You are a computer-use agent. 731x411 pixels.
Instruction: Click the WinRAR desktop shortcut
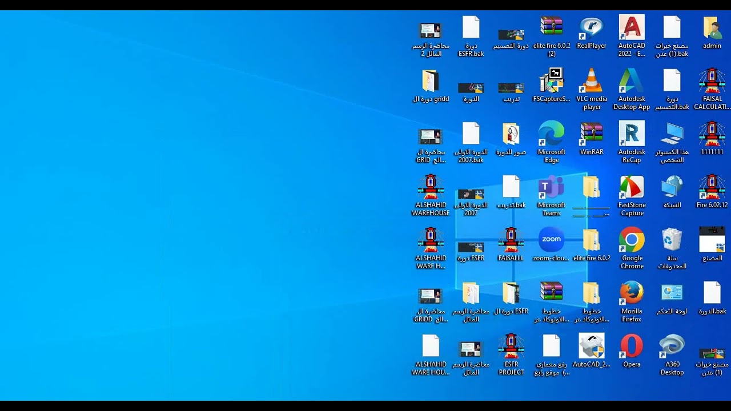click(x=592, y=139)
